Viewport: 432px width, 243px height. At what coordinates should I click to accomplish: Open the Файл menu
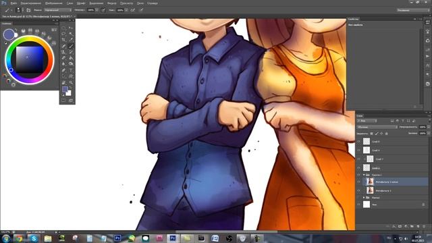tap(13, 3)
